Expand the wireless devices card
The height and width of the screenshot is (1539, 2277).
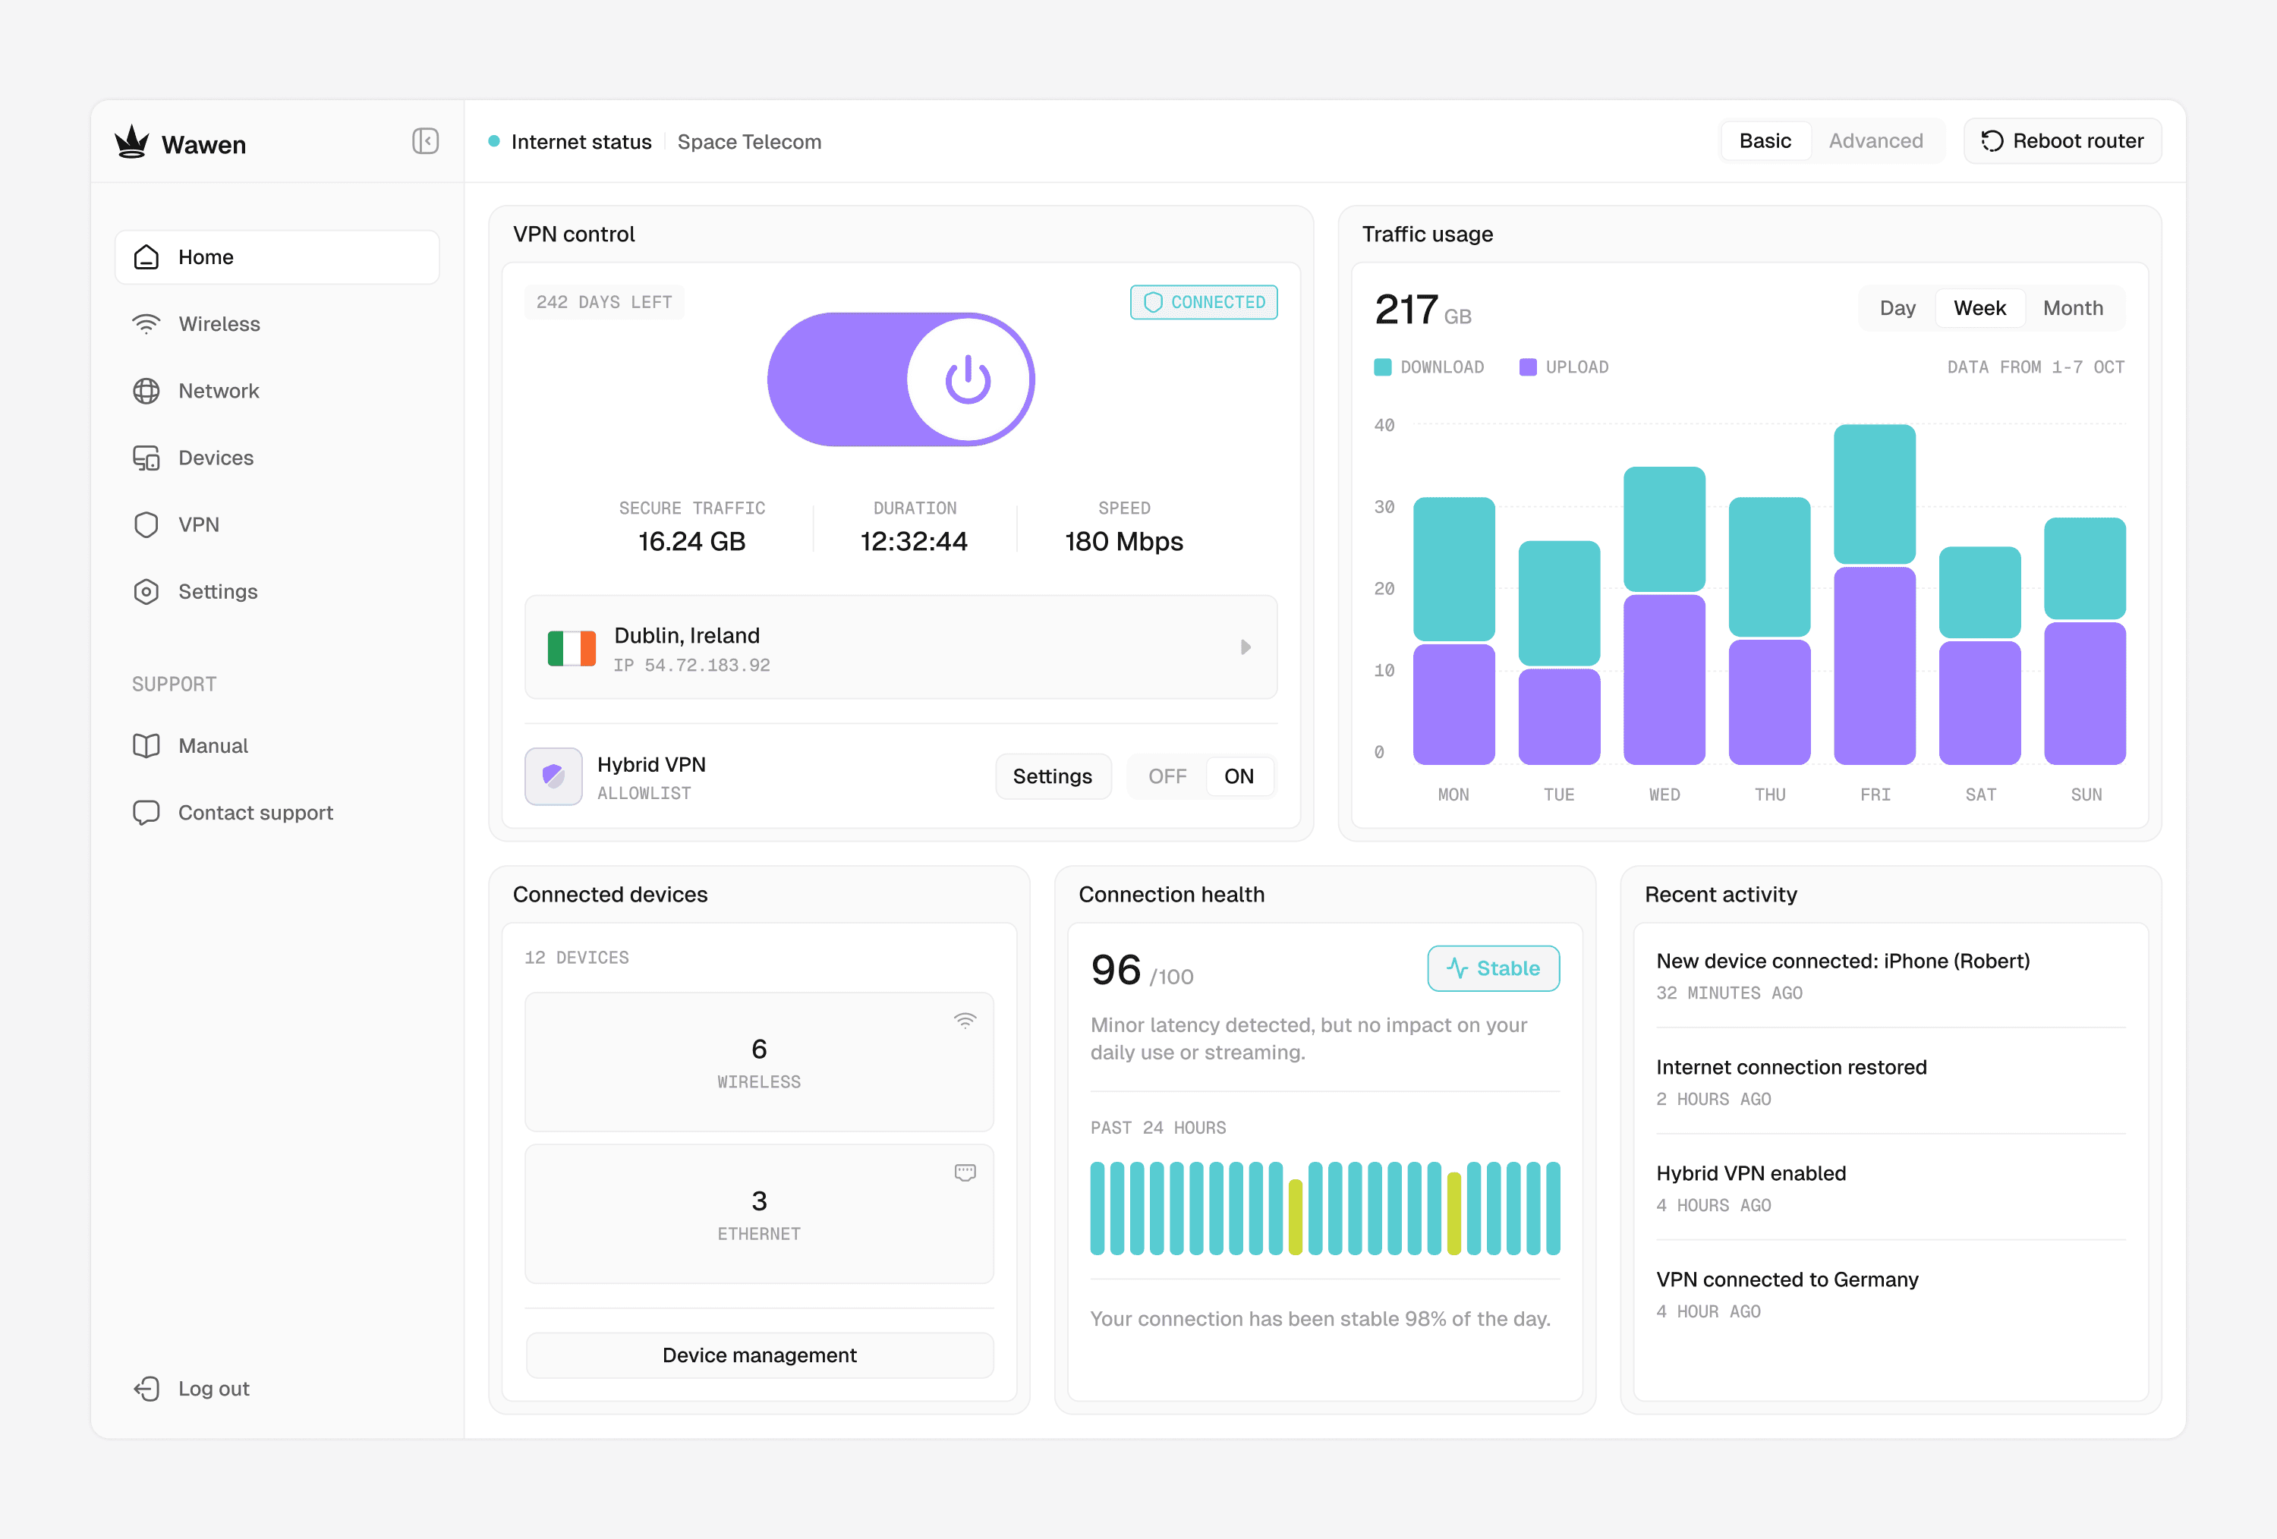(758, 1062)
